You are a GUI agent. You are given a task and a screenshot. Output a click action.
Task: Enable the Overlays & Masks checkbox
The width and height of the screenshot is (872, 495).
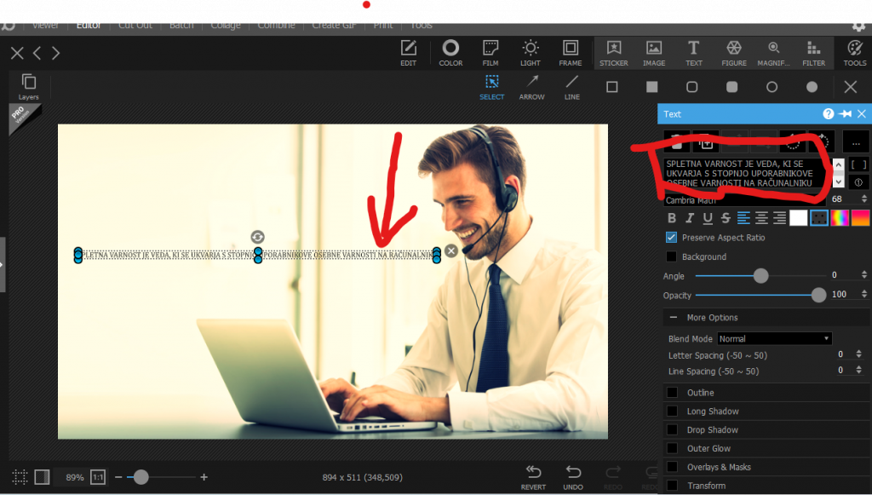(x=673, y=467)
